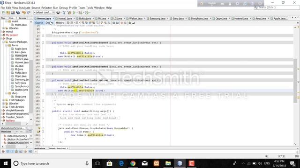Switch to the Walton.java tab

[135, 19]
